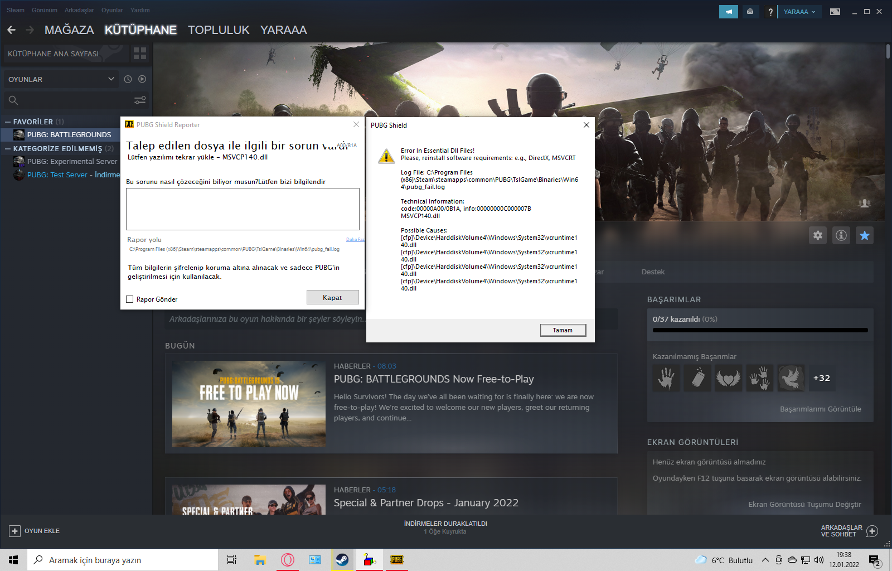Click the add game plus icon
The image size is (892, 571).
[15, 531]
